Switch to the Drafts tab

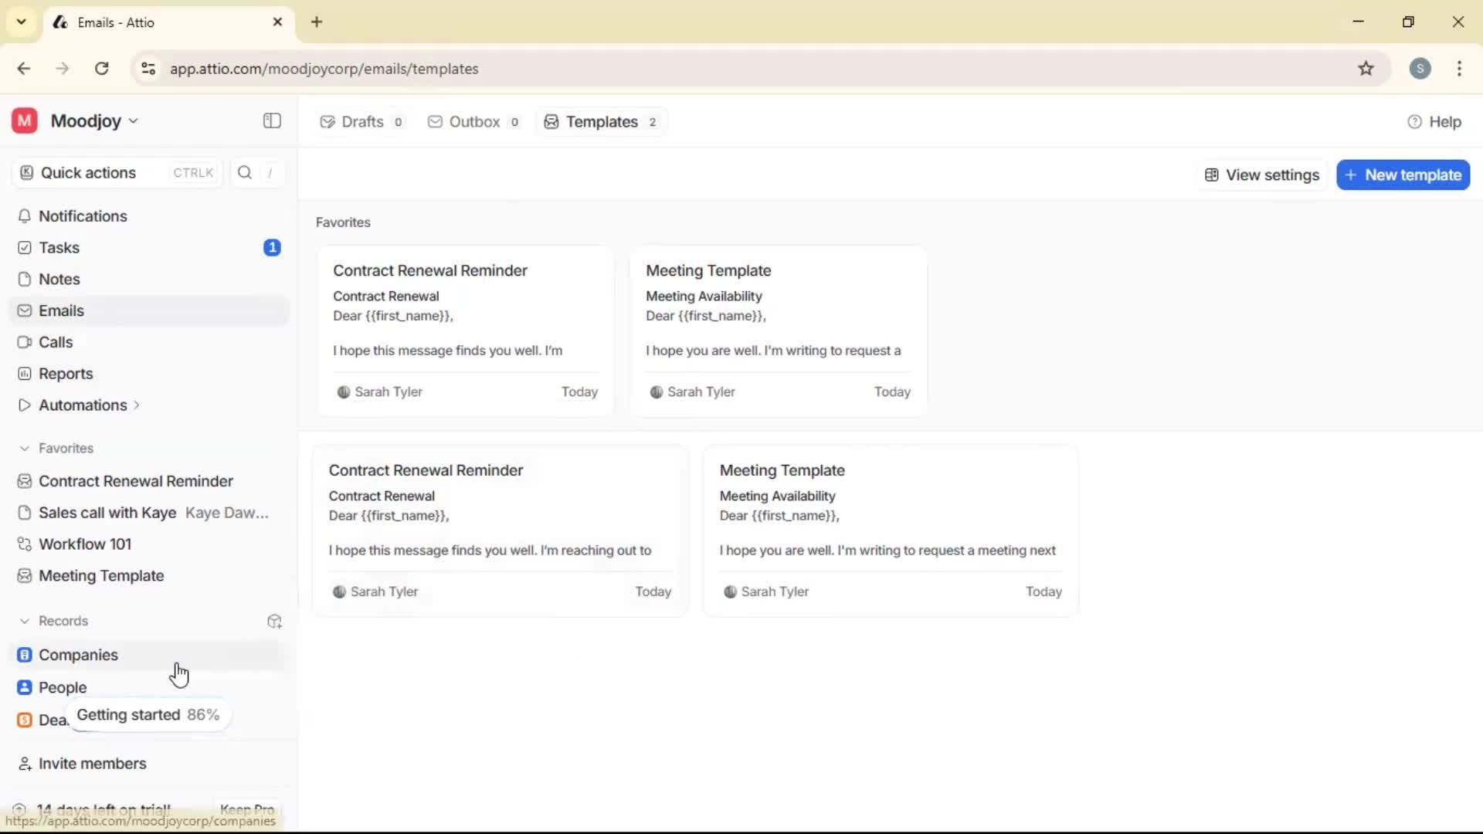361,121
